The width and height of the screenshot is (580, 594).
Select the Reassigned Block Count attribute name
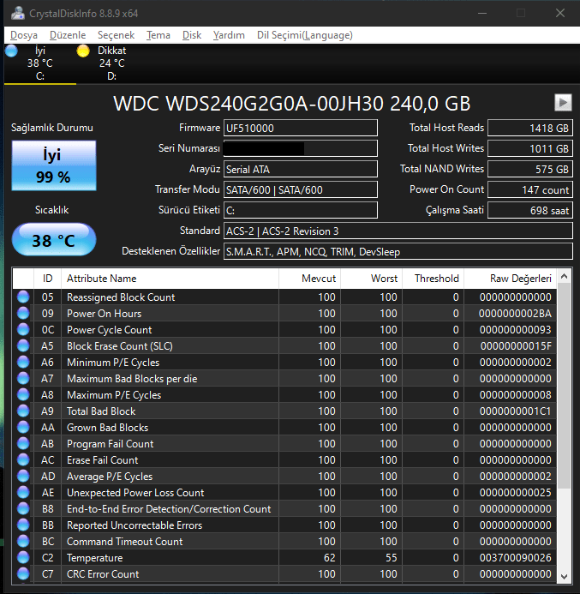[121, 297]
